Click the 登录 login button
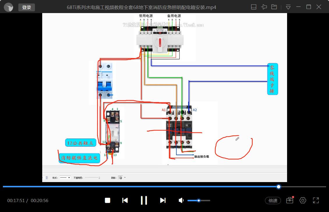 tap(26, 7)
